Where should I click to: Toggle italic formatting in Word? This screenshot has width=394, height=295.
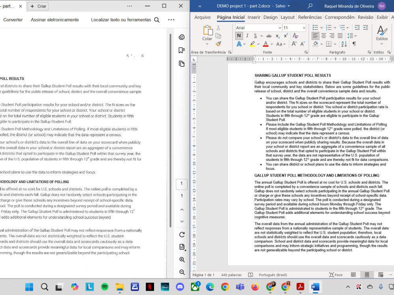tap(247, 36)
